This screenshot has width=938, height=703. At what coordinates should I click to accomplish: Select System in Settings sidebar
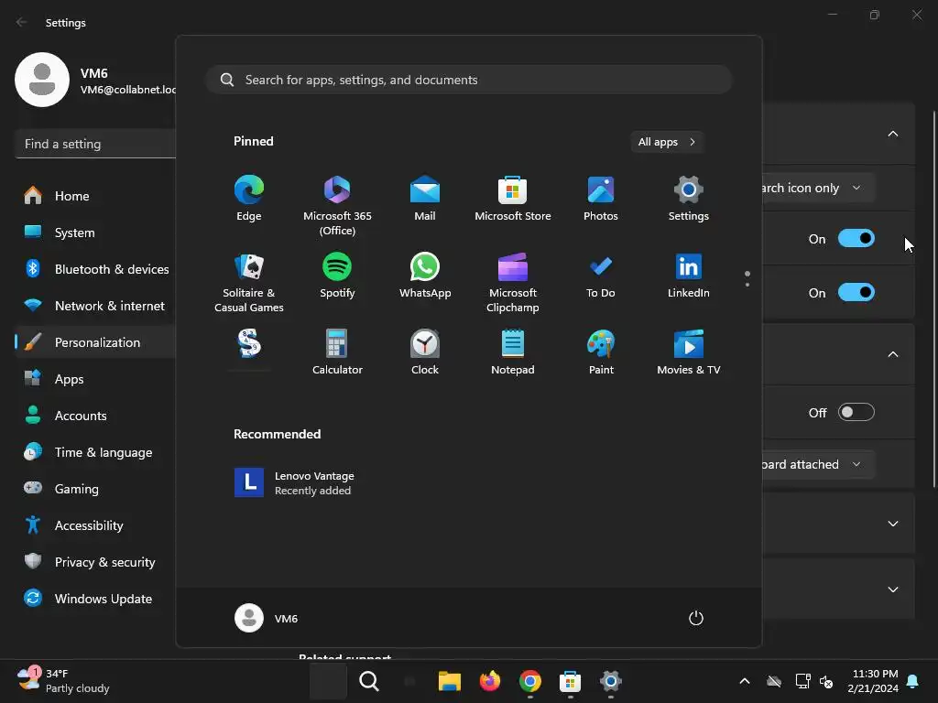(x=95, y=233)
